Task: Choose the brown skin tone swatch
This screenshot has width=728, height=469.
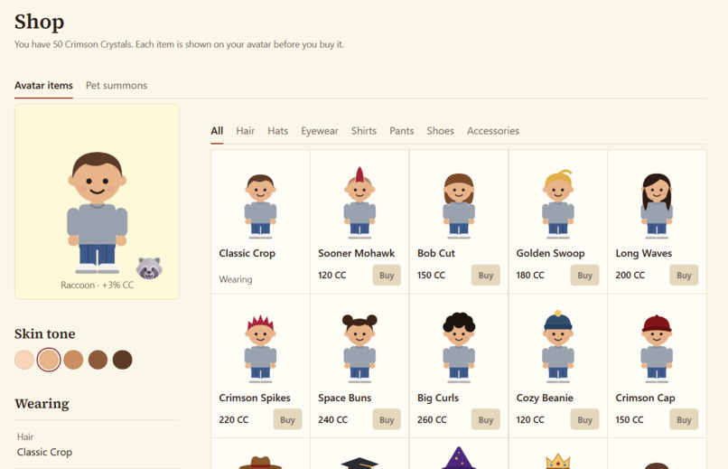Action: click(x=98, y=360)
